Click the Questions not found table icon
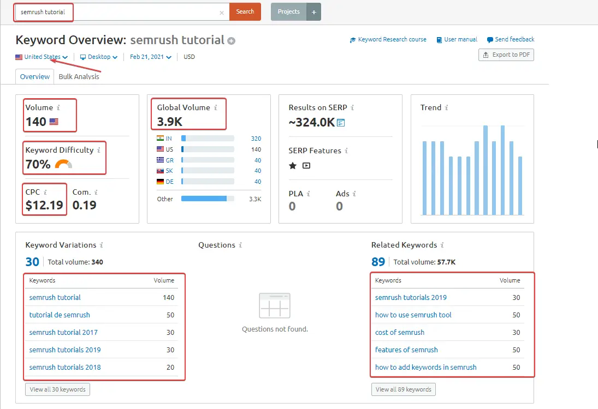The image size is (598, 409). tap(275, 305)
